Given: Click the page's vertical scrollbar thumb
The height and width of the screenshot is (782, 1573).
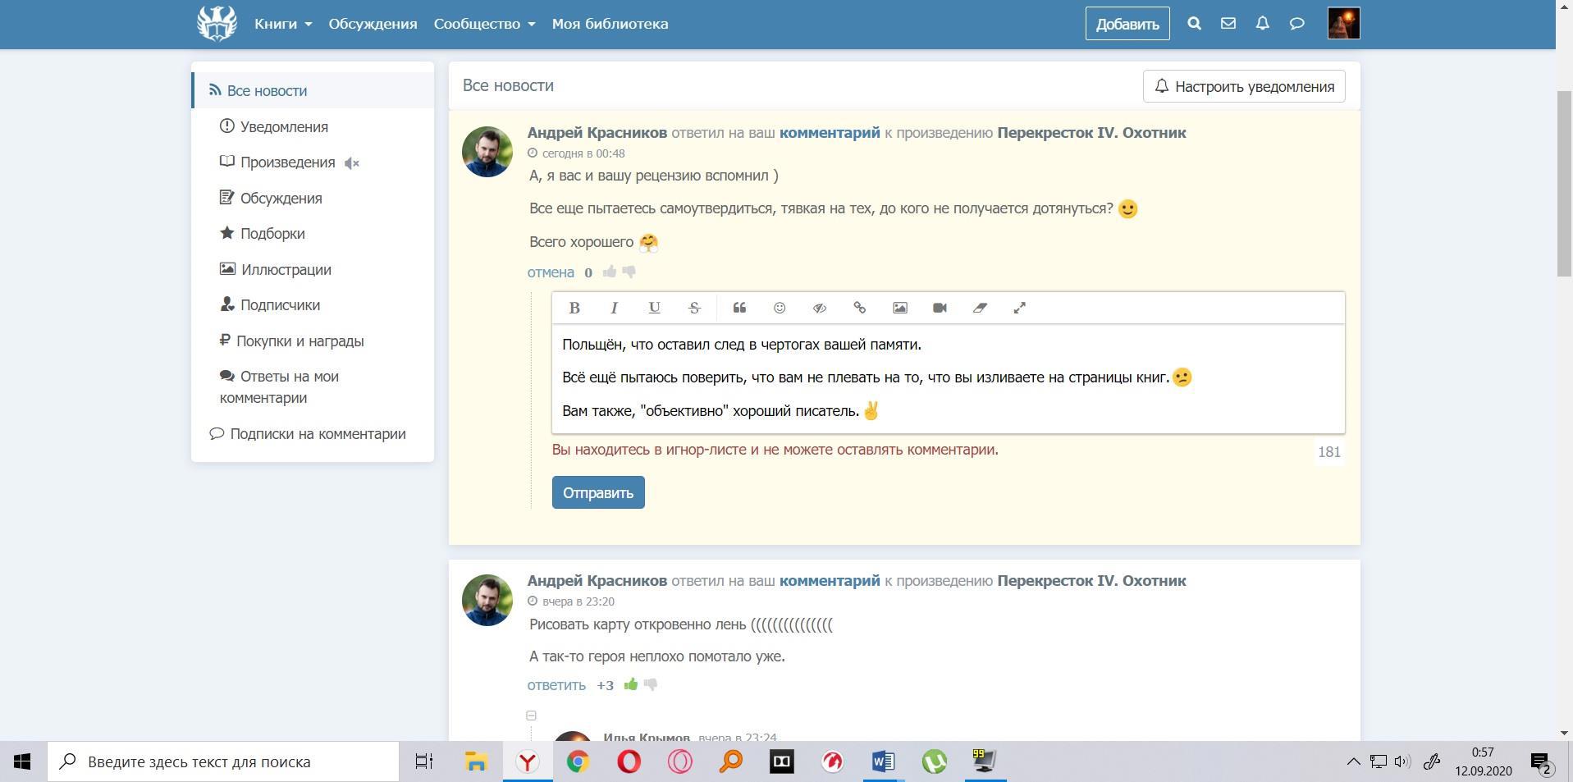Looking at the screenshot, I should point(1564,184).
